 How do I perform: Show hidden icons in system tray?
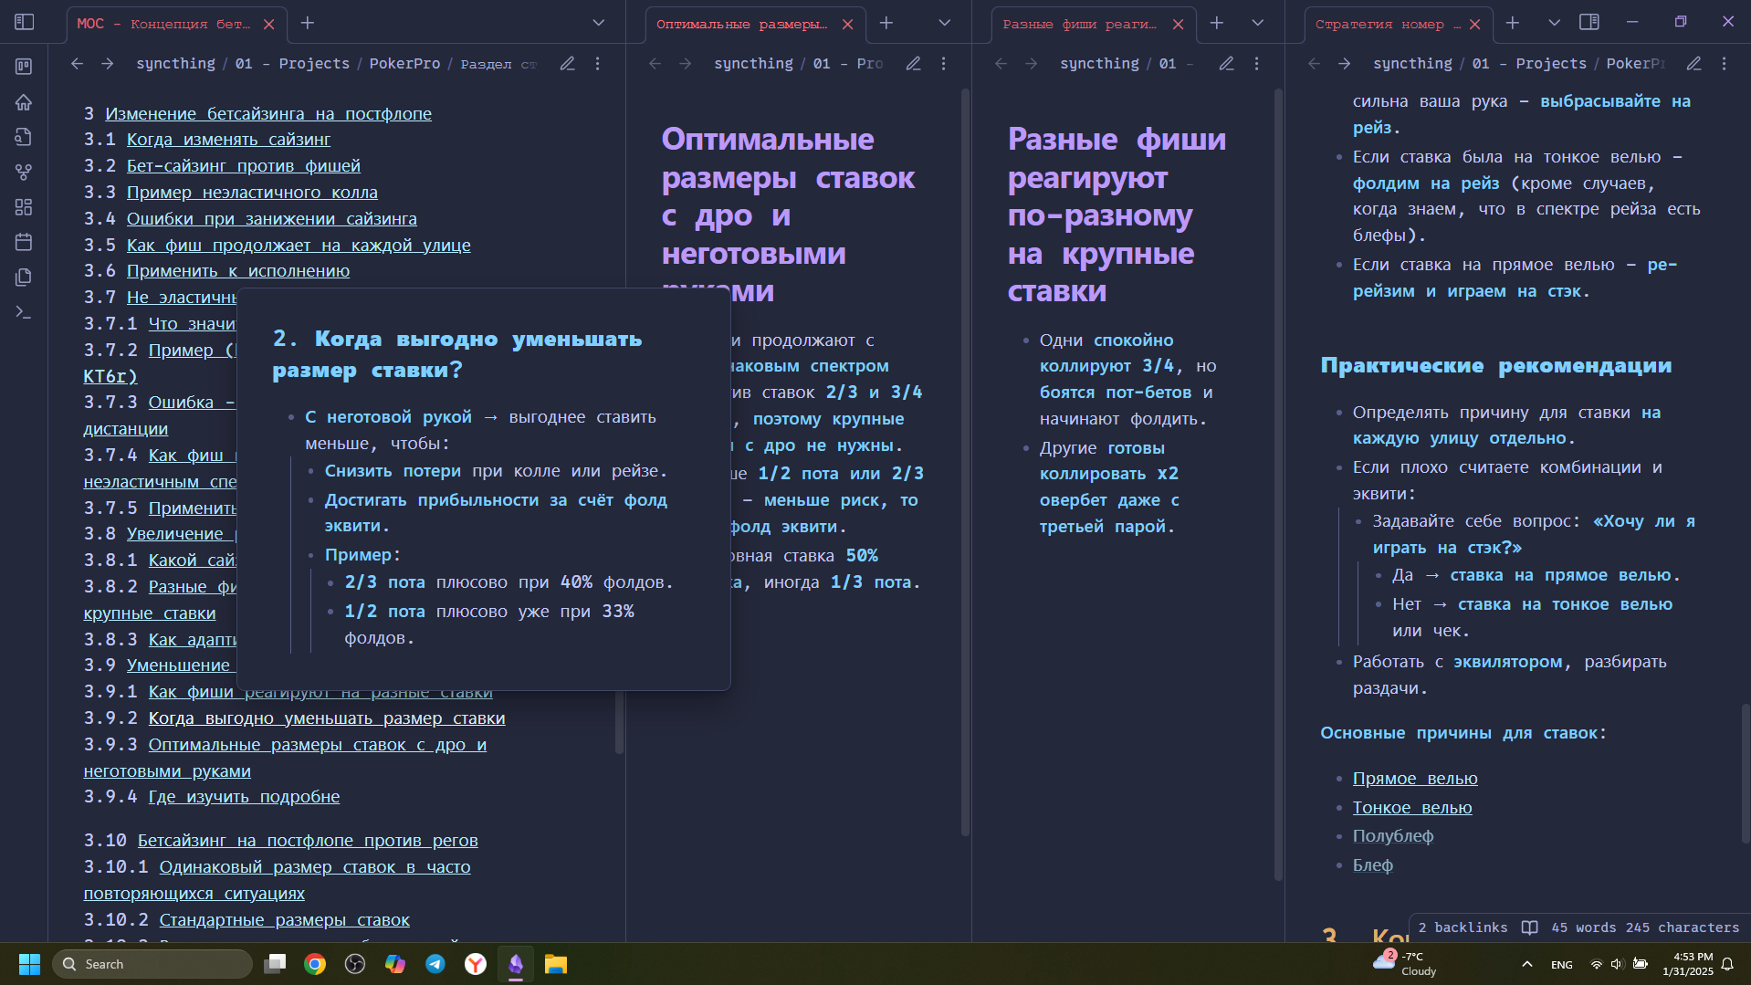1526,964
